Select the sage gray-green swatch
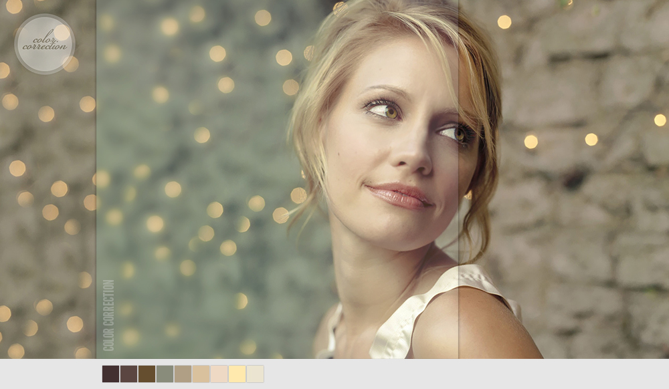 click(x=165, y=374)
